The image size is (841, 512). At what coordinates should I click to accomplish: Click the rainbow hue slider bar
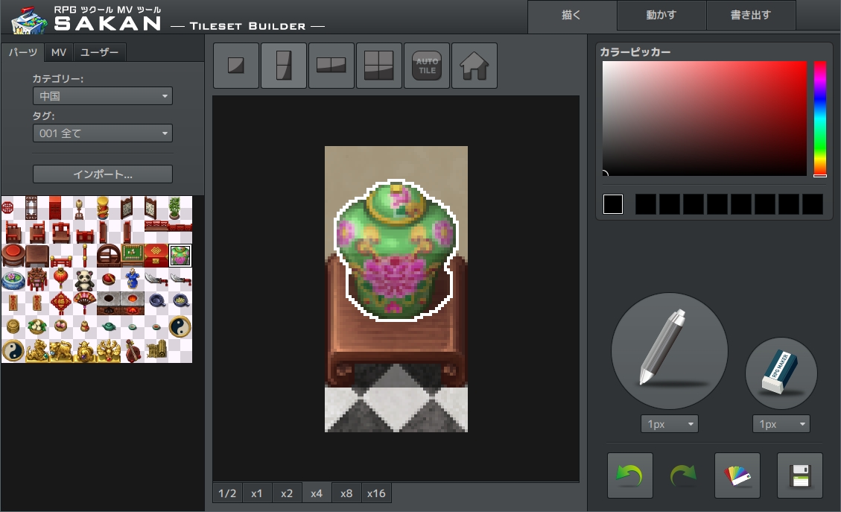(819, 118)
